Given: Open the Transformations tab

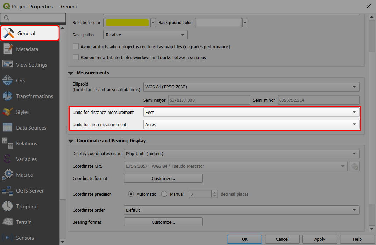Looking at the screenshot, I should point(30,96).
